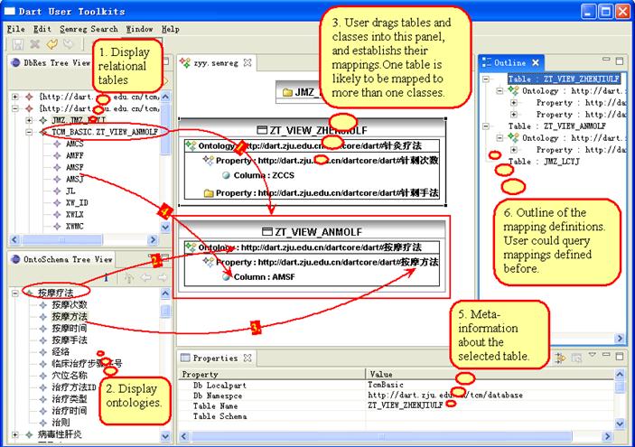Collapse the TCM_BASIC.ZT_VIEW_ANMOLF tree node
Viewport: 635px width, 447px height.
[30, 132]
